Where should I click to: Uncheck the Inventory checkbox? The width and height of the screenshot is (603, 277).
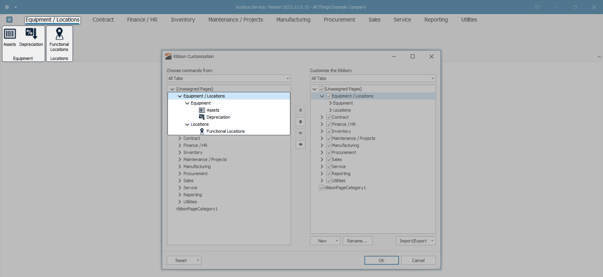[x=329, y=131]
